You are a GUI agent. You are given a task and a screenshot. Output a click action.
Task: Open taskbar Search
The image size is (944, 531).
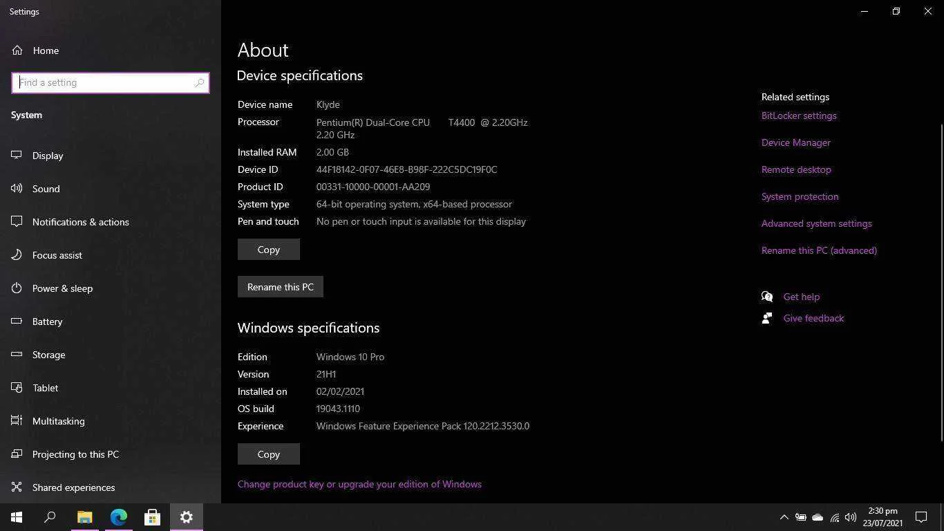[50, 516]
